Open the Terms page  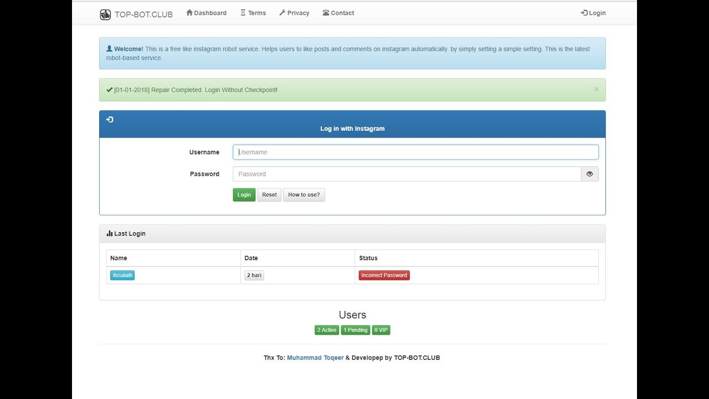(253, 13)
